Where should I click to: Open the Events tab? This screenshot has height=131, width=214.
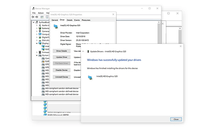coord(77,20)
